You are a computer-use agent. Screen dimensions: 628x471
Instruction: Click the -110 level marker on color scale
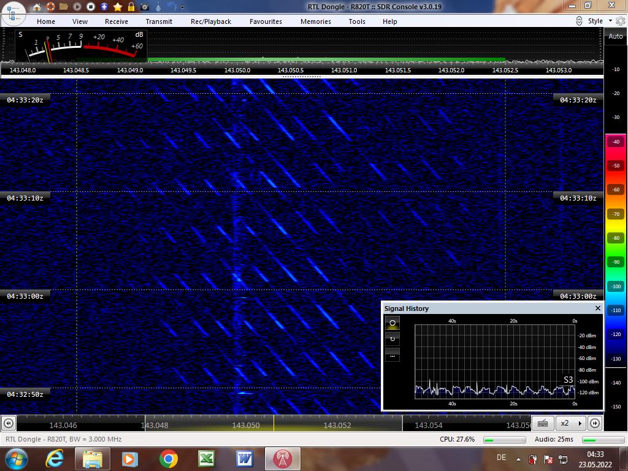click(616, 310)
